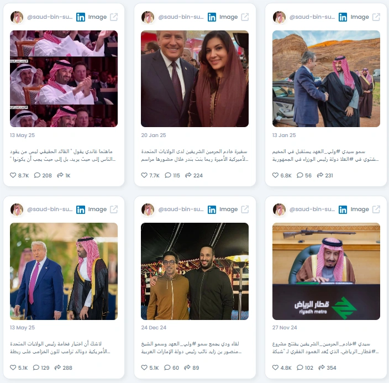Click comment icon showing 115 comments

168,175
